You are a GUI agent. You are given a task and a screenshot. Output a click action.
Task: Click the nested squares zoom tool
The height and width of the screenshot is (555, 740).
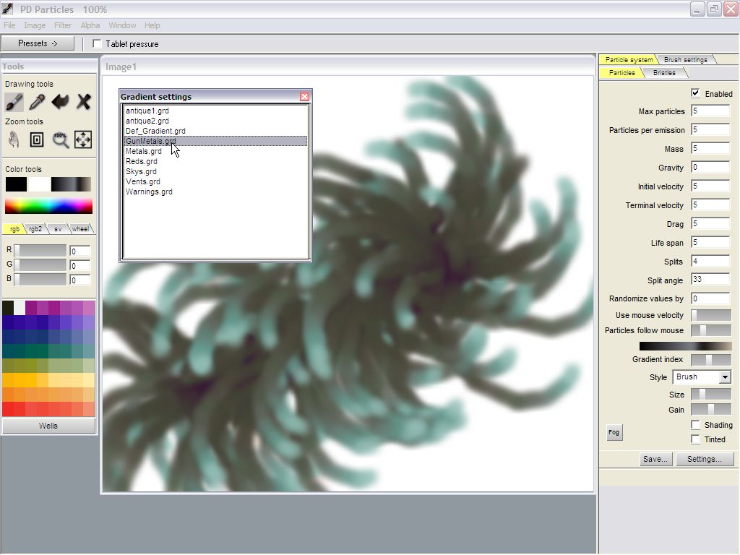point(37,139)
